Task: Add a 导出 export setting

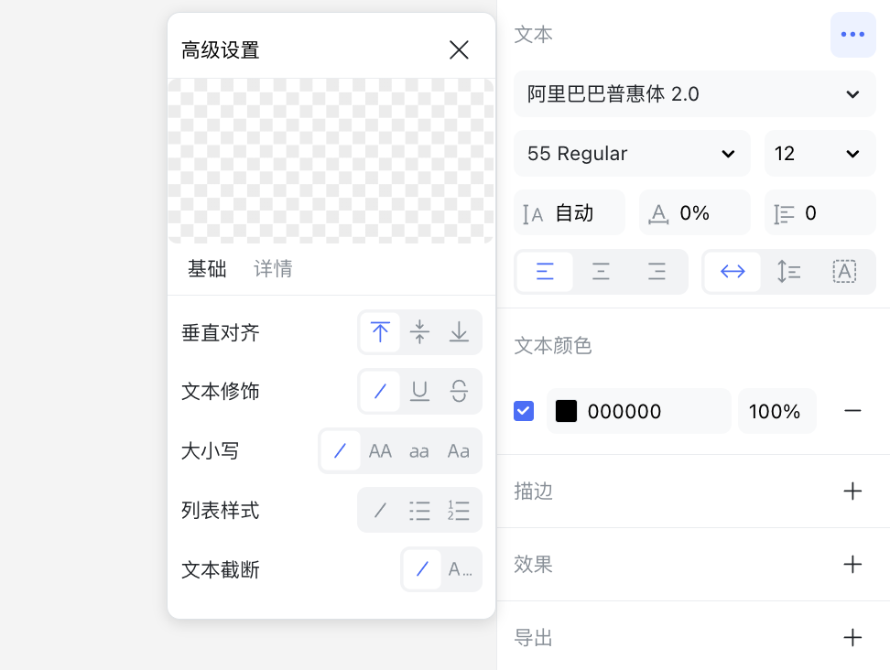Action: tap(852, 638)
